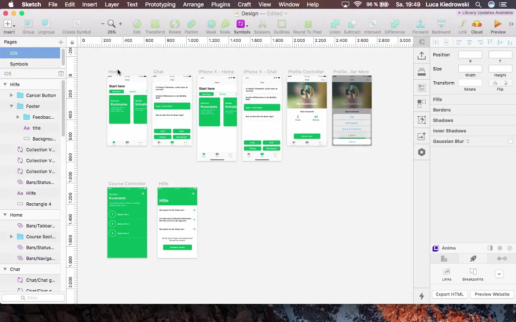Apply the Subtract boolean operation
The image size is (516, 322).
click(352, 24)
